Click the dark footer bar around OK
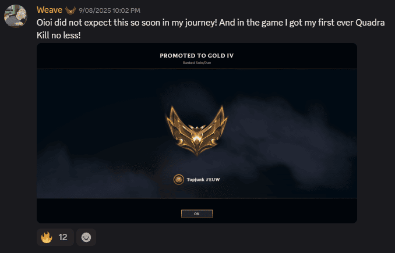Screen dimensions: 395x253 (x=197, y=211)
